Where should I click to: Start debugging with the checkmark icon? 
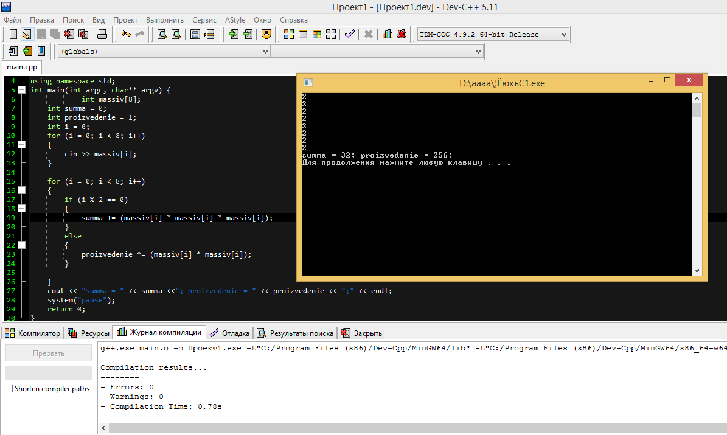[350, 34]
